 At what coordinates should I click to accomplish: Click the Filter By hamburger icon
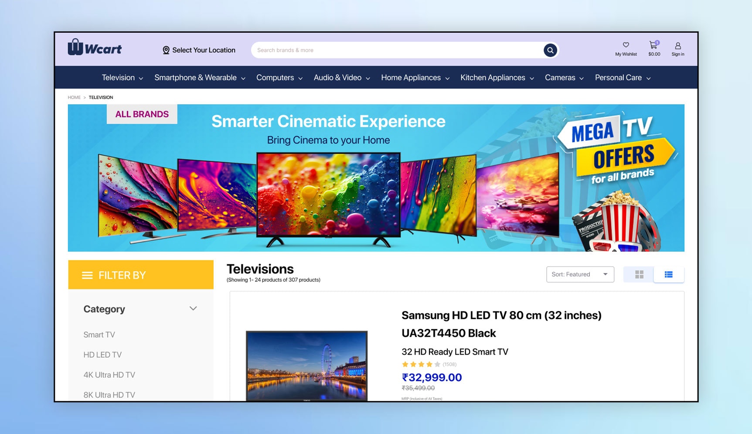(87, 275)
